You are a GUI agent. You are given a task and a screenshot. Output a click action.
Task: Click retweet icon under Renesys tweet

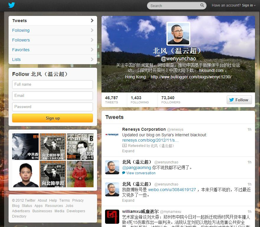124,146
